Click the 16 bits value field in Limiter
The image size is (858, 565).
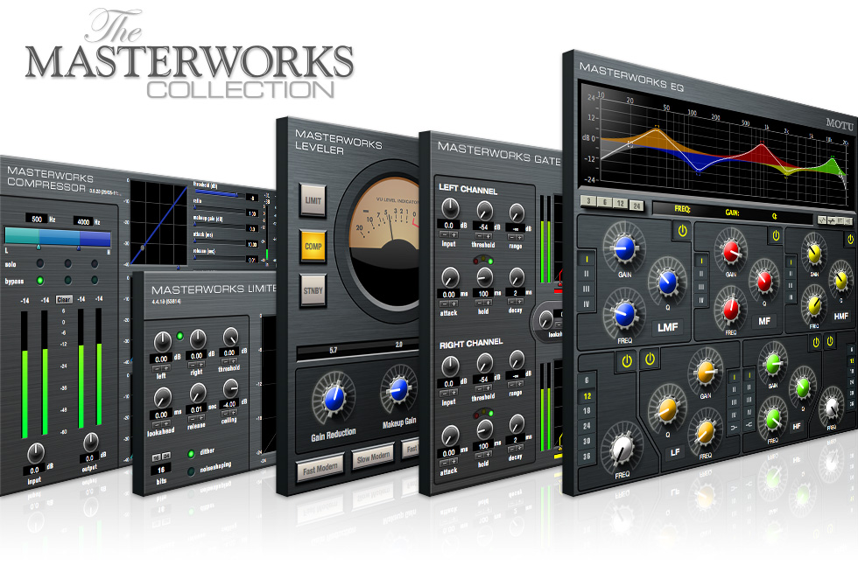161,470
